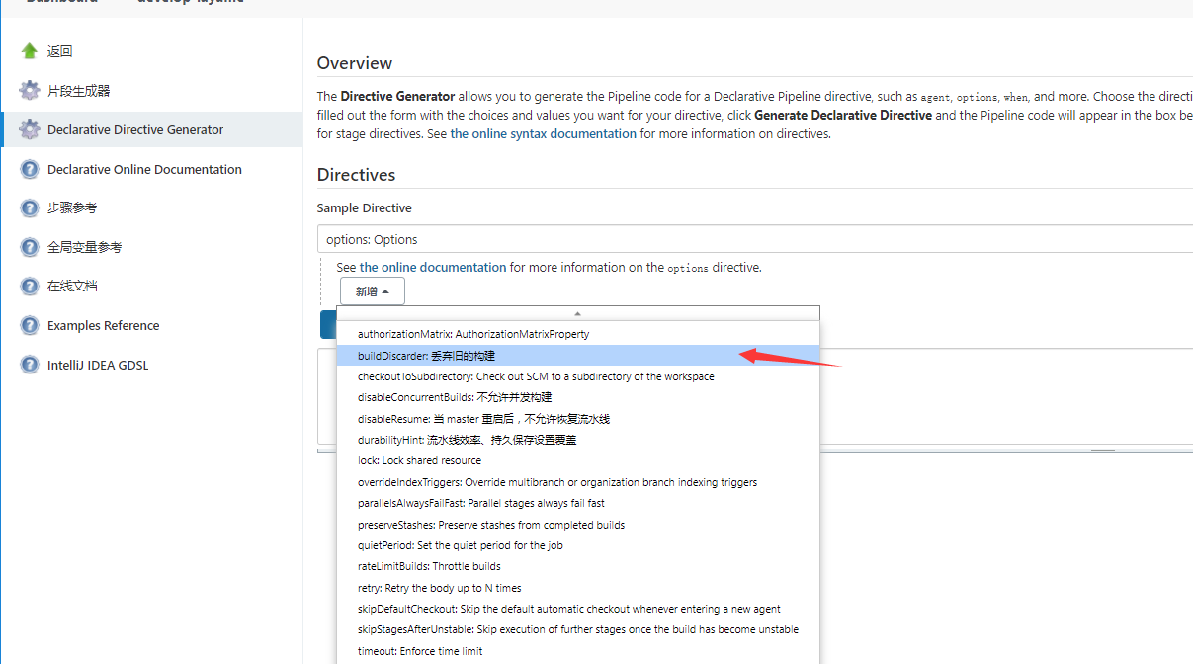Click the help icon beside IntelliJ IDEA GDSL
1193x664 pixels.
point(30,365)
